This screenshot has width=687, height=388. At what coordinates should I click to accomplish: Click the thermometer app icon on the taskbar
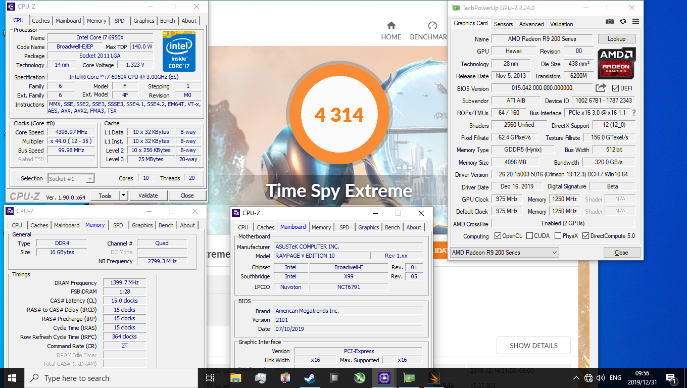point(285,378)
